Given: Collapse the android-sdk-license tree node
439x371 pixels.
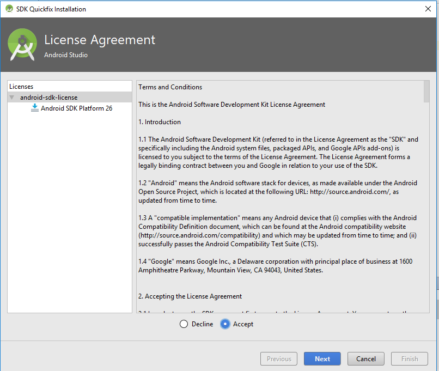Looking at the screenshot, I should click(12, 98).
